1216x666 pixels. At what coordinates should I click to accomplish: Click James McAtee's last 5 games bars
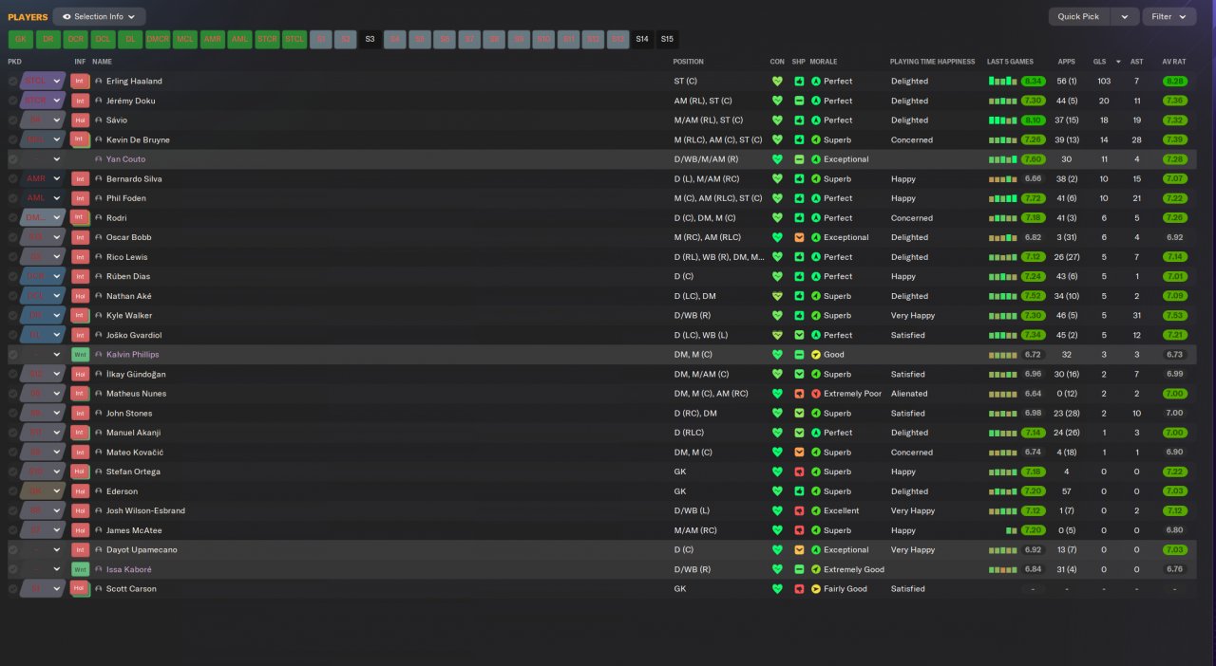tap(1011, 530)
